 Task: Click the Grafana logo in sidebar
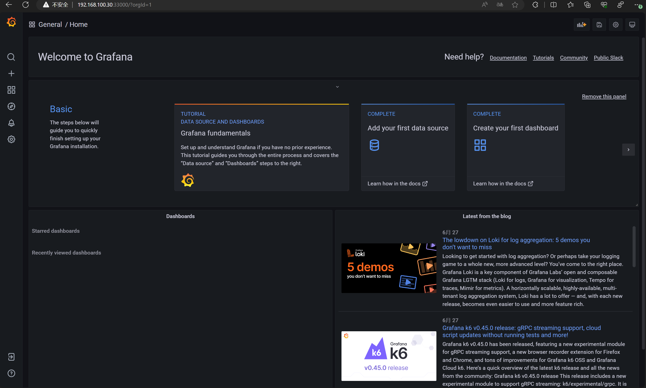11,22
